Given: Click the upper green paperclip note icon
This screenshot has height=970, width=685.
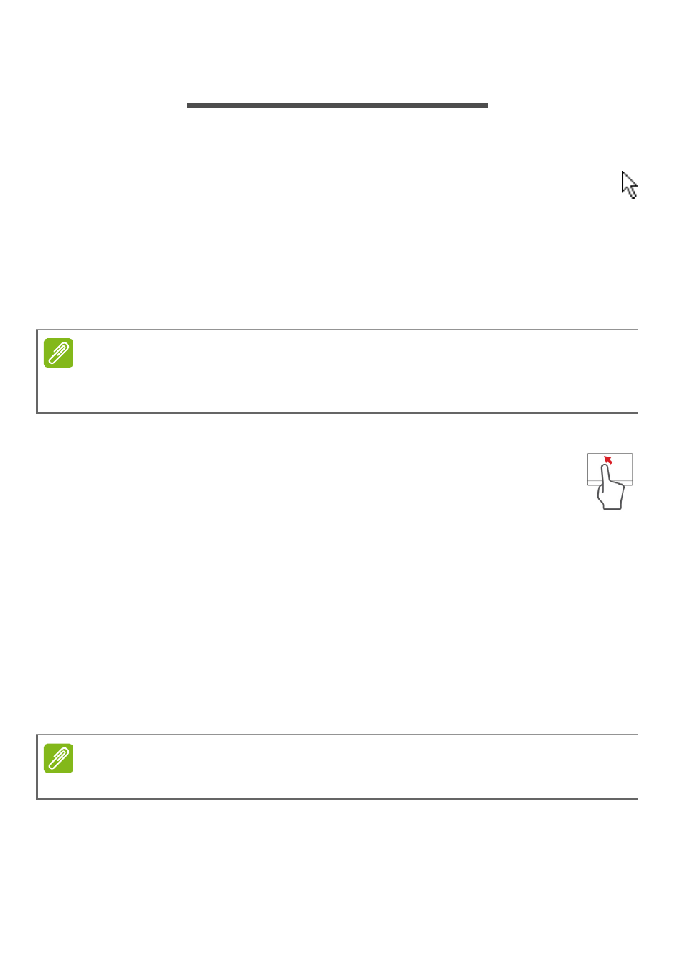Looking at the screenshot, I should [x=58, y=353].
